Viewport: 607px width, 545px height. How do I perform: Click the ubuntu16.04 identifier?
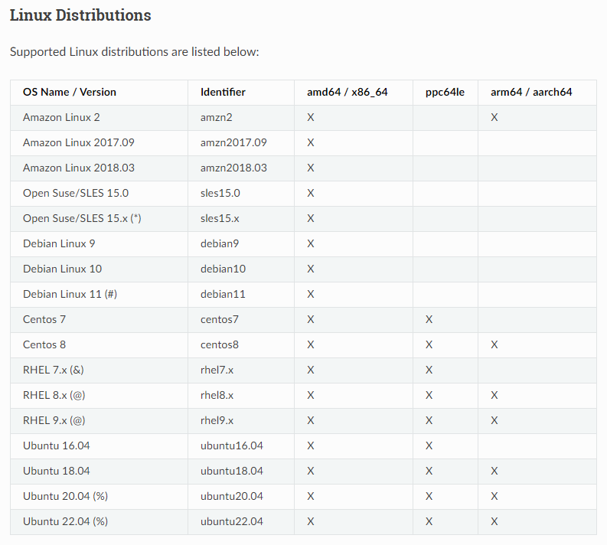(x=231, y=445)
